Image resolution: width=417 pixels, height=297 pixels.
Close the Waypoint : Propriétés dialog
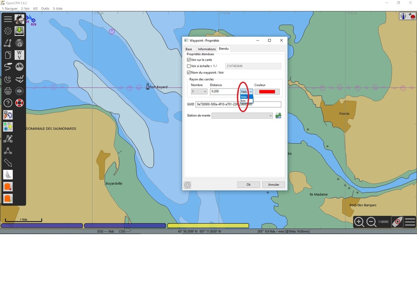coord(281,40)
